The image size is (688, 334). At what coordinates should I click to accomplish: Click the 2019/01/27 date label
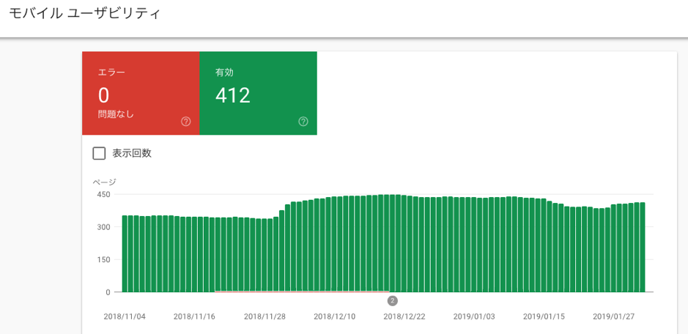click(614, 316)
